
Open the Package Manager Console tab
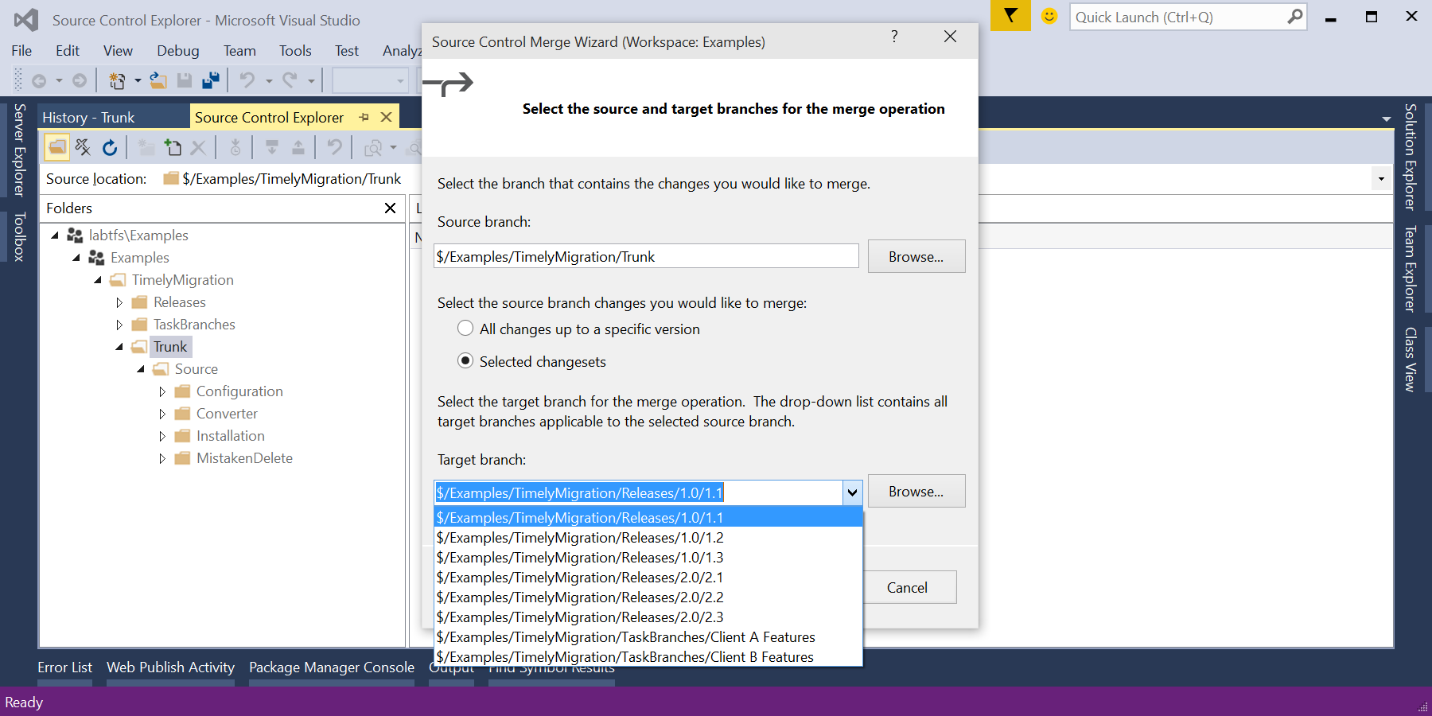click(x=332, y=667)
